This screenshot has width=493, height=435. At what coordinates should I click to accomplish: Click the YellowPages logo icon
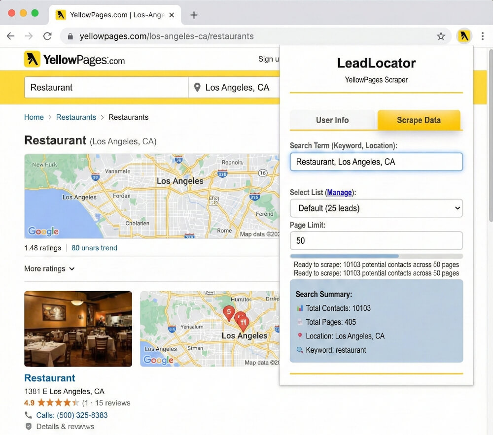[x=33, y=59]
